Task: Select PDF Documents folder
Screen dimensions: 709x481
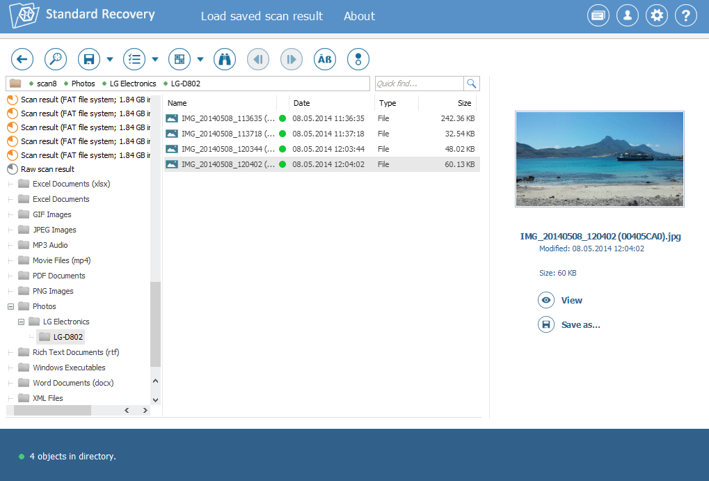Action: (x=58, y=276)
